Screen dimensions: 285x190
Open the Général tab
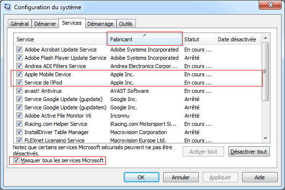[19, 24]
